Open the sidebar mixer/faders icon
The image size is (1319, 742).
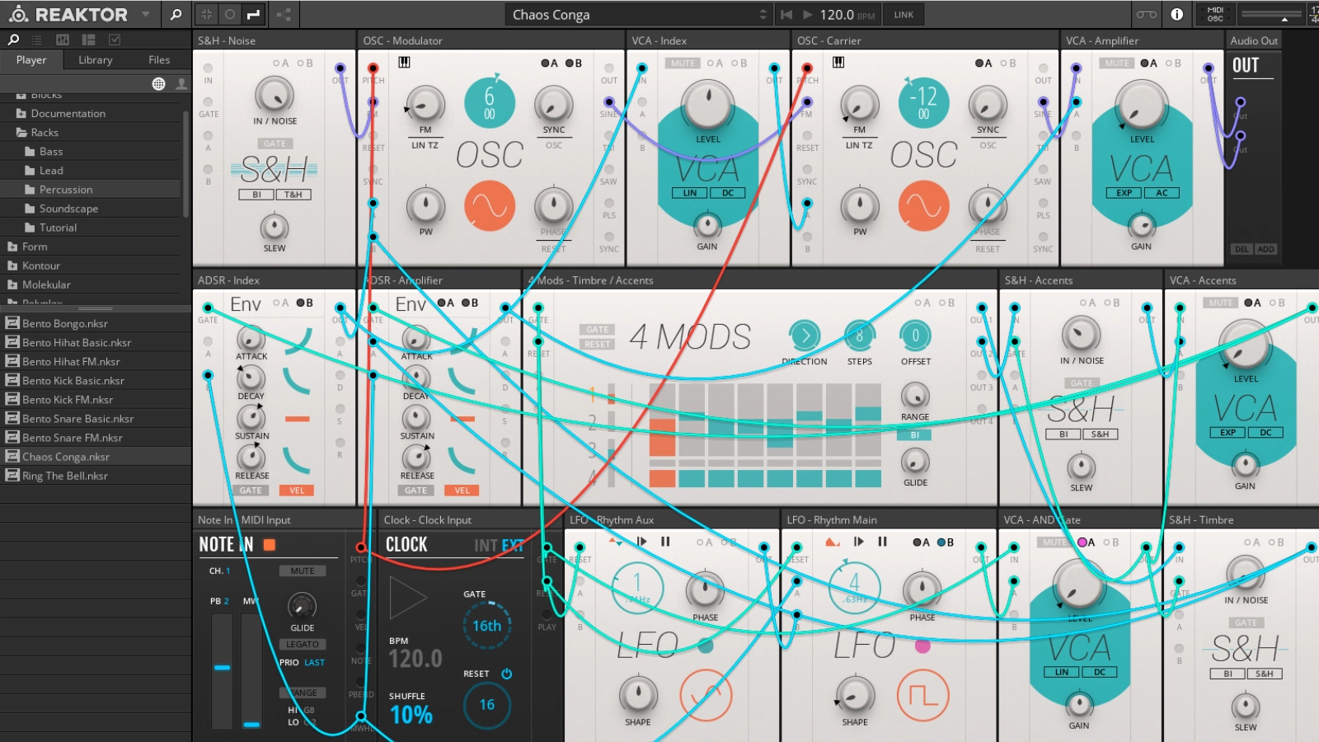63,40
